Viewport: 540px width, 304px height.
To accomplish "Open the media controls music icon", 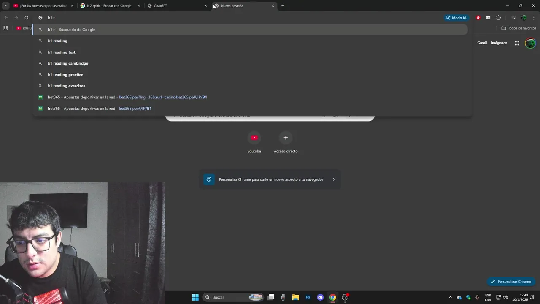I will 513,18.
